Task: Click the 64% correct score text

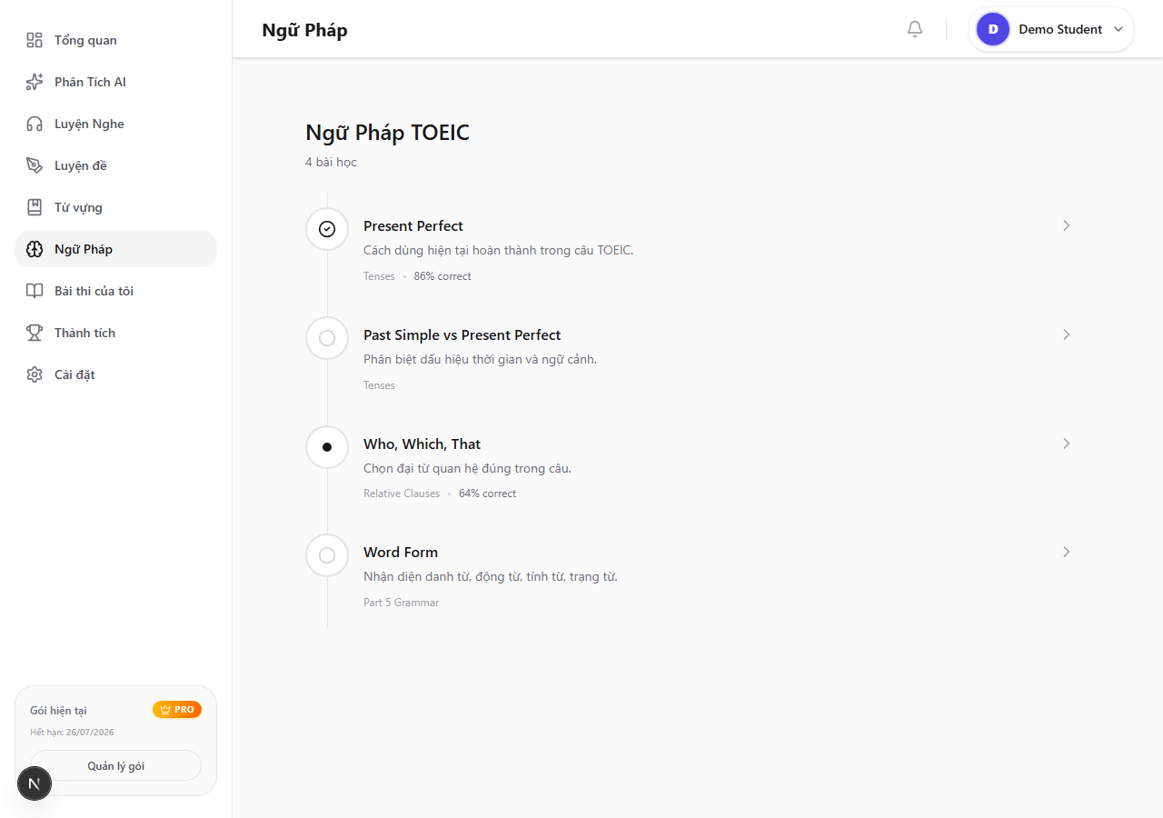Action: click(487, 494)
